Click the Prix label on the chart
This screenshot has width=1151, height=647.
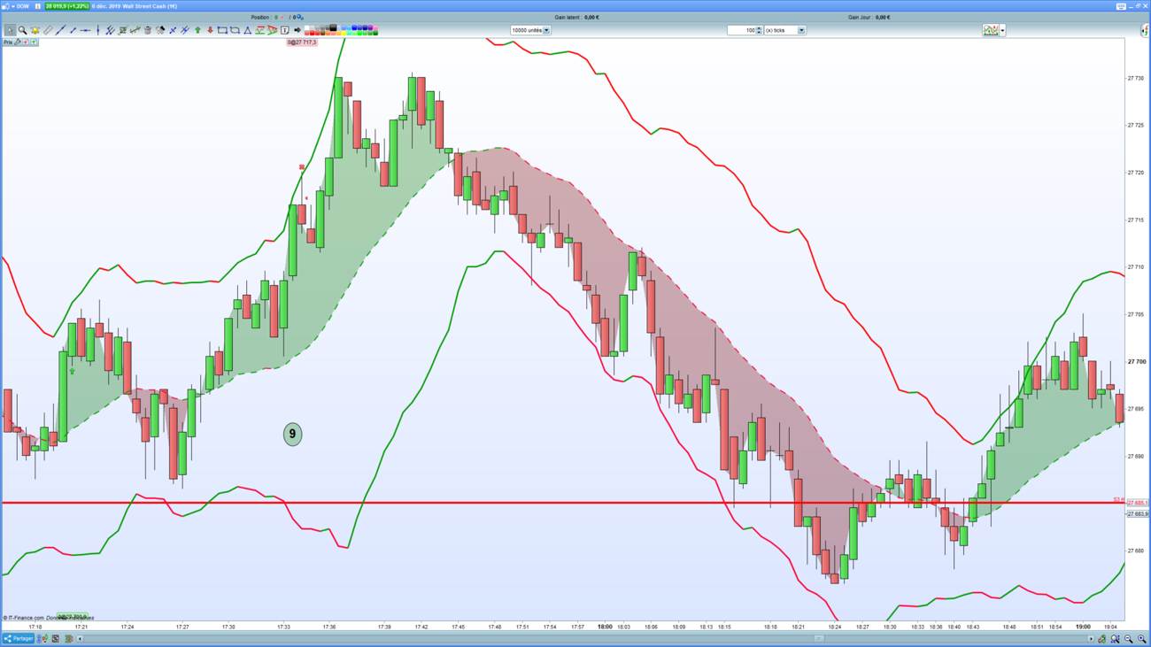pyautogui.click(x=7, y=42)
